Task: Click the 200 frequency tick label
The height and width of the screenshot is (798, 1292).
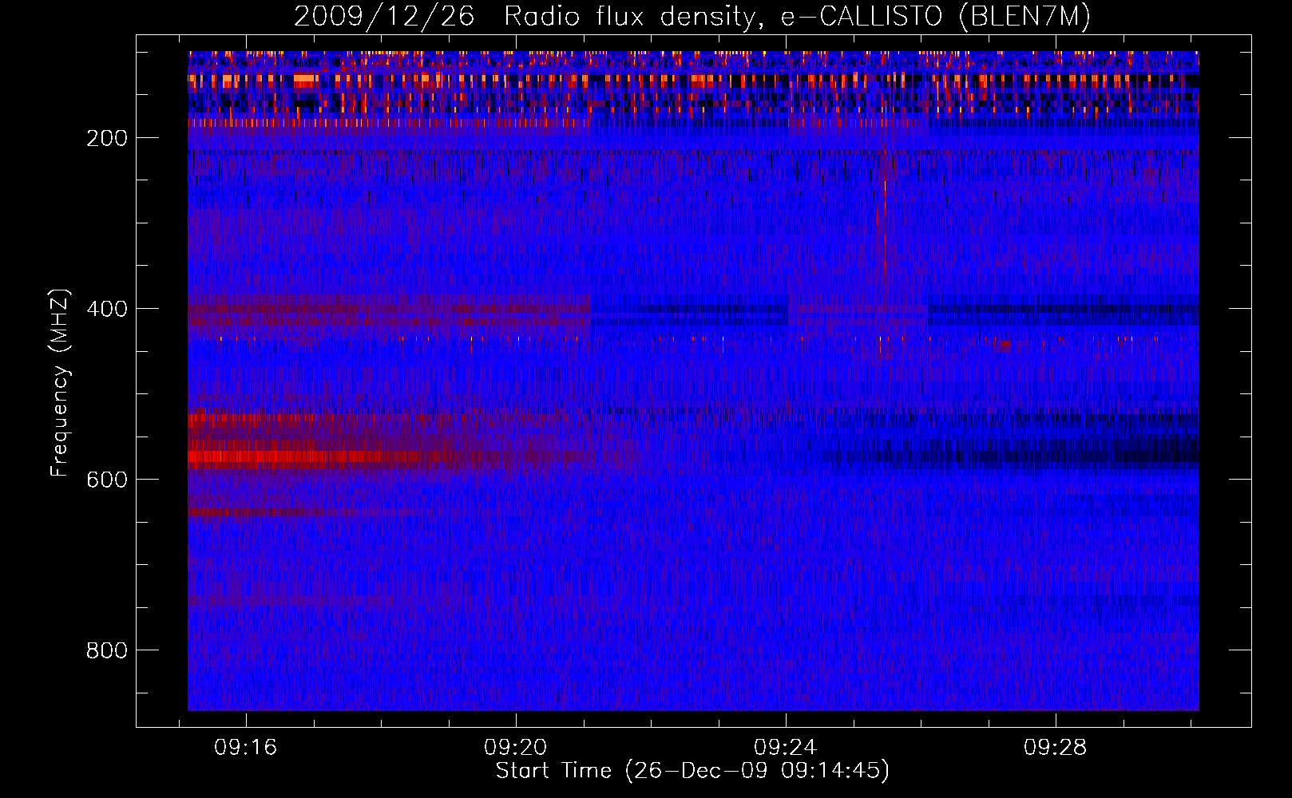Action: click(x=107, y=138)
